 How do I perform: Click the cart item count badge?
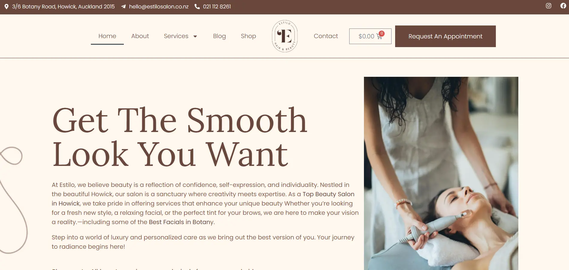[382, 33]
